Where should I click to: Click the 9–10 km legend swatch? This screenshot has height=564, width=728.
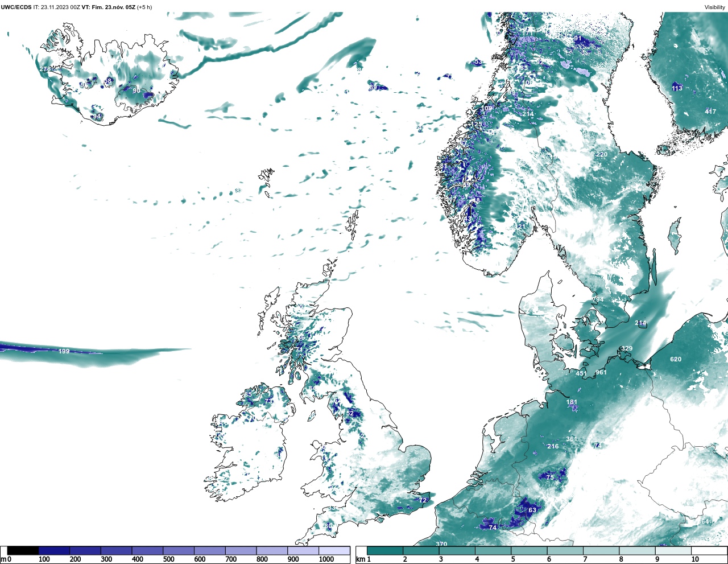(x=673, y=550)
